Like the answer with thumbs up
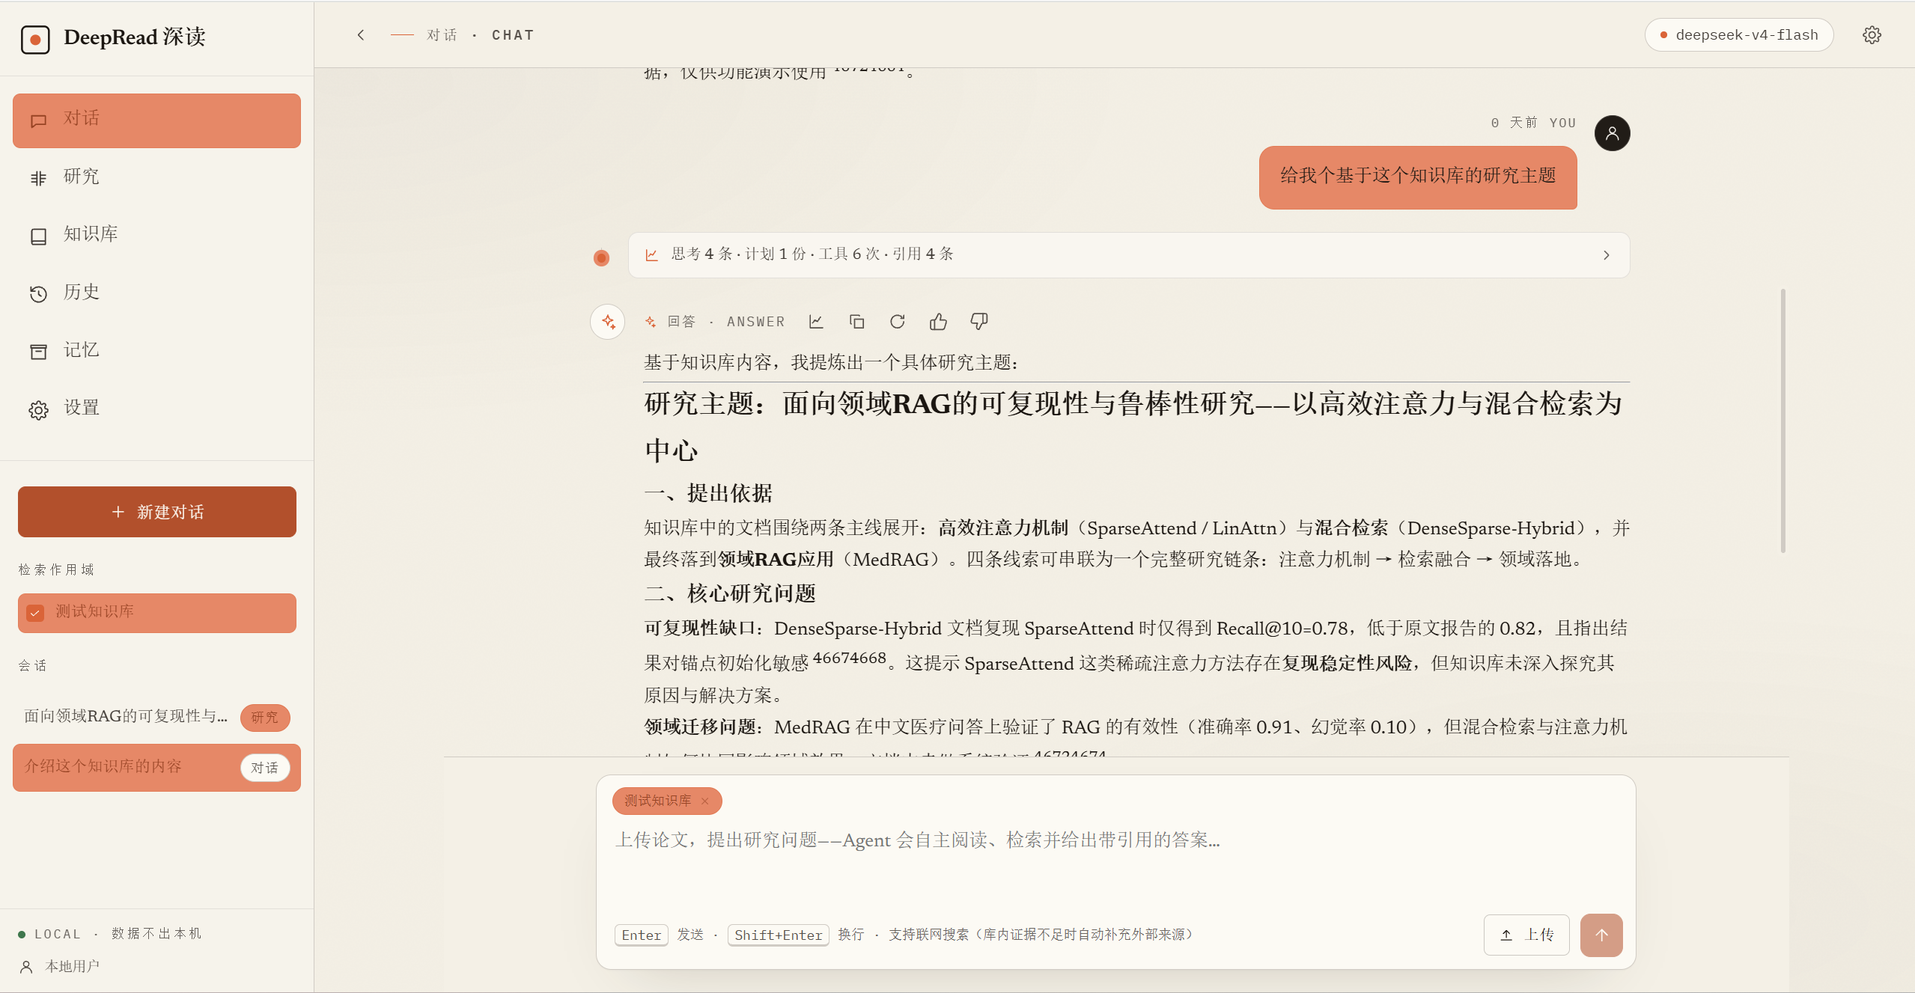1915x993 pixels. [938, 322]
